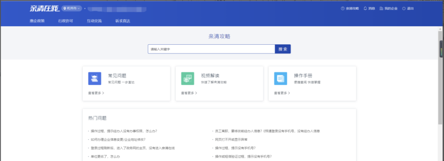Screen dimensions: 444x161
Task: Click the 热门问题 section title
Action: (x=97, y=118)
